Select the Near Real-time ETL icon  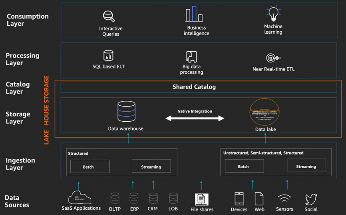pos(273,58)
